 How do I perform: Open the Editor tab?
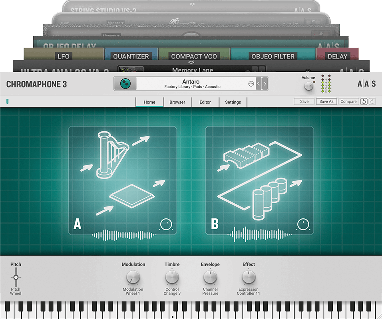[x=205, y=102]
